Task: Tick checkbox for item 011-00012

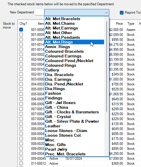Action: tap(21, 163)
